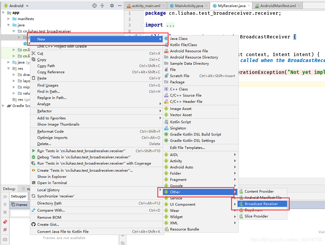325x245 pixels.
Task: Expand folded import statement in editor
Action: pos(143,25)
